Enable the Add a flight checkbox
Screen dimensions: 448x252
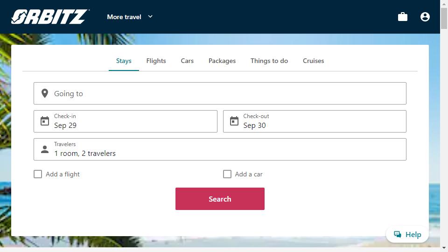[38, 174]
